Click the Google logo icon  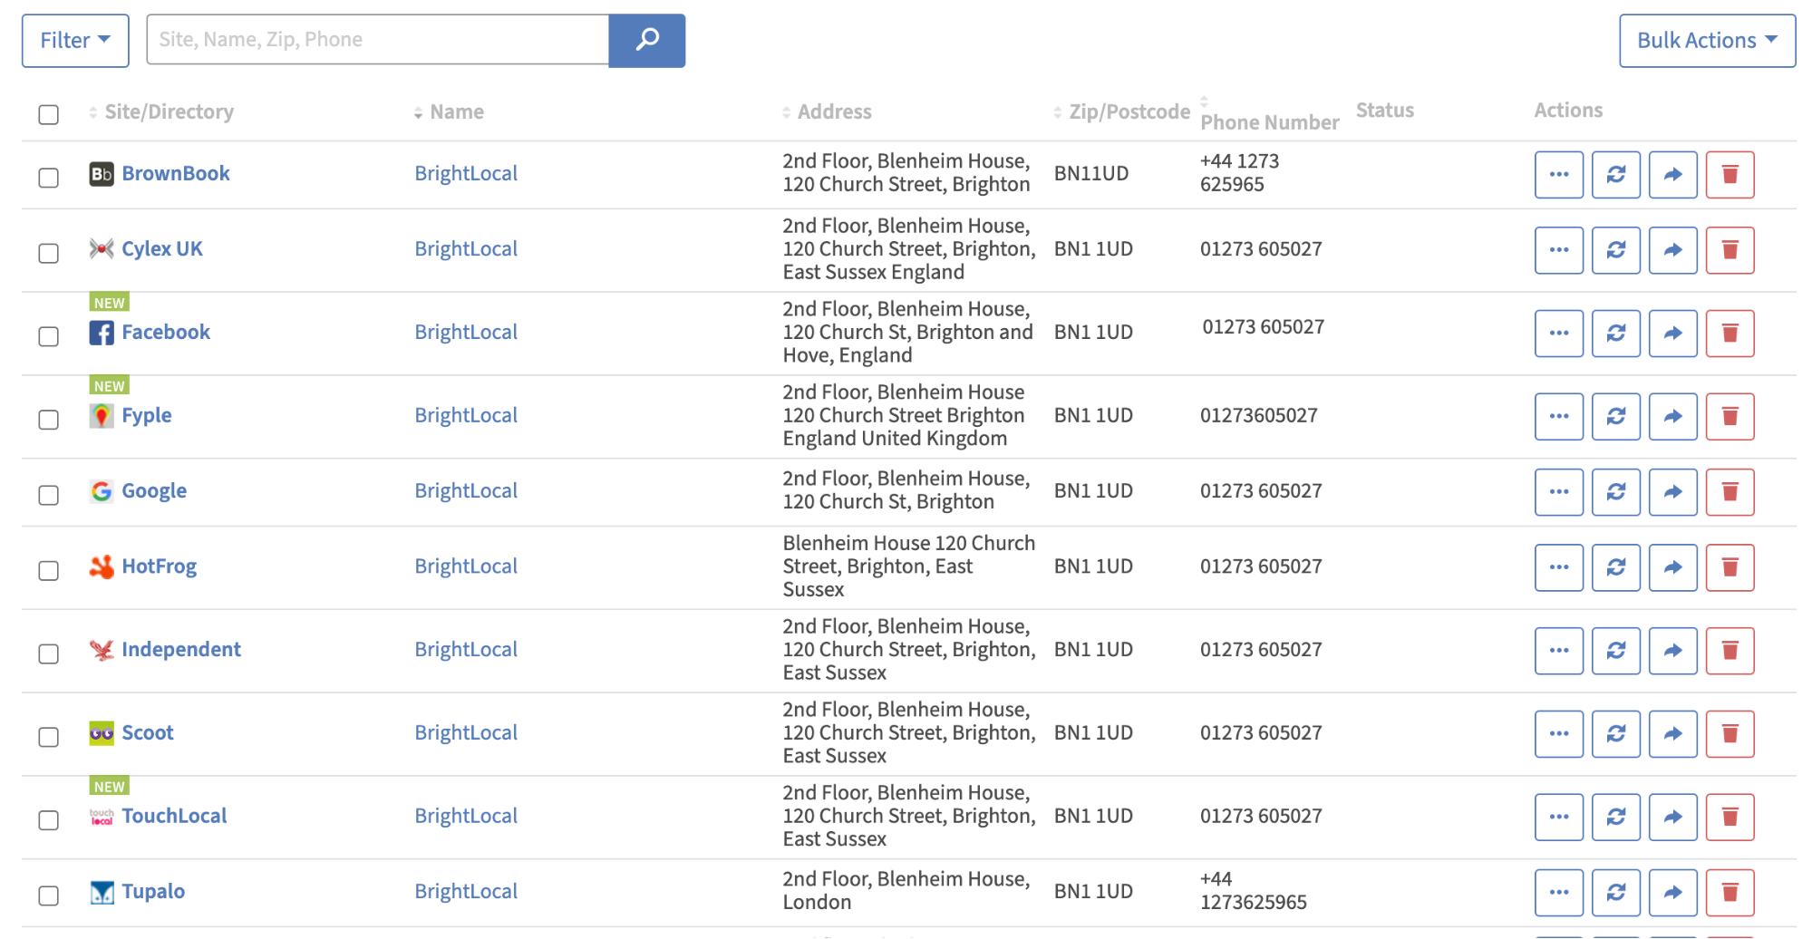[102, 490]
